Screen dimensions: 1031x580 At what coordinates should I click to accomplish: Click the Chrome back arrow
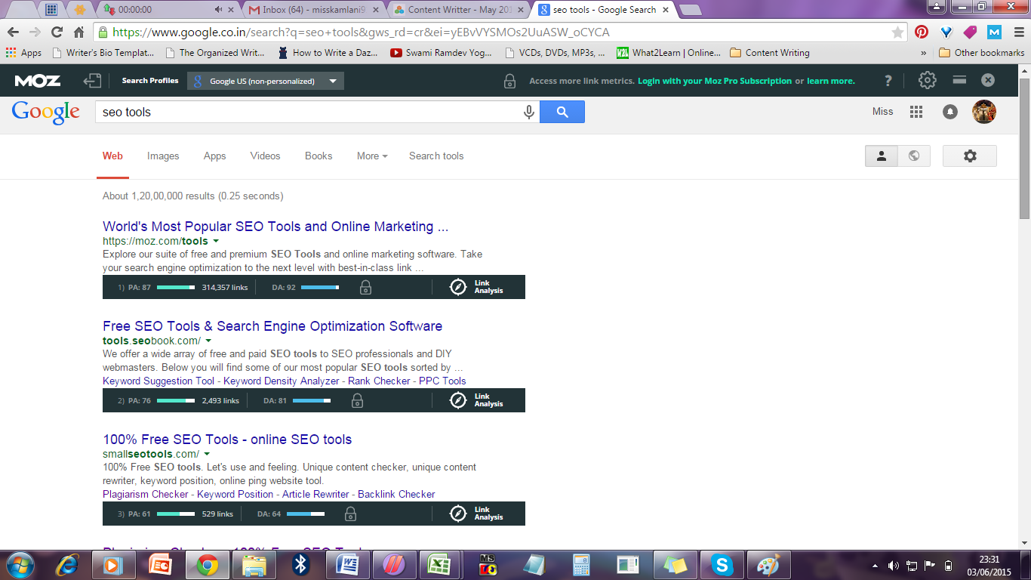point(14,32)
